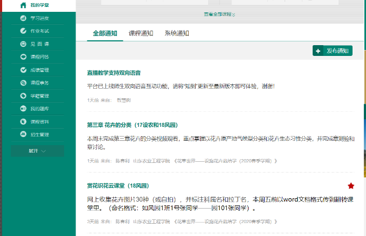Select the 全部通知 tab

(105, 33)
